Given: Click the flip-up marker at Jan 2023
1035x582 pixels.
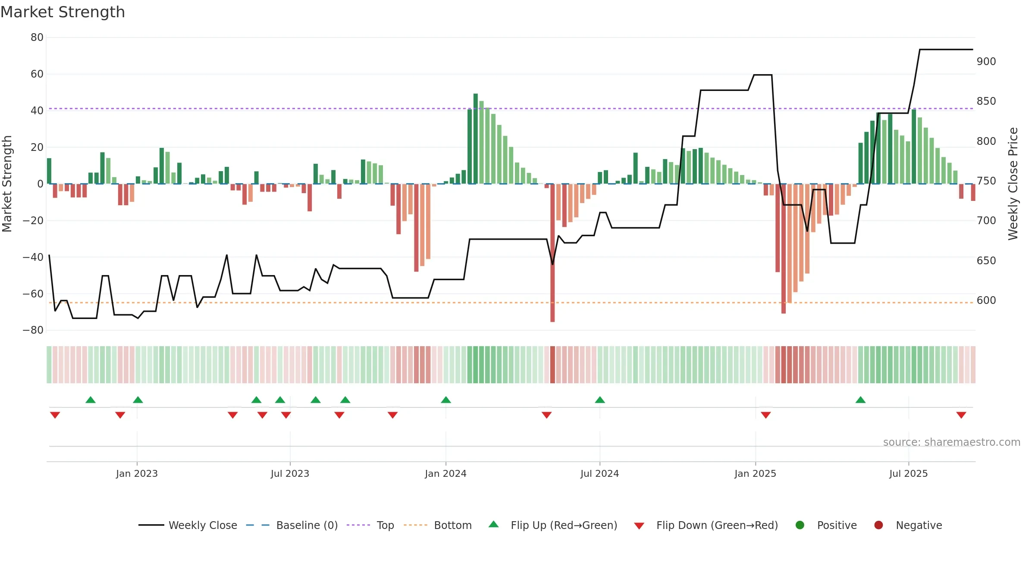Looking at the screenshot, I should coord(138,400).
